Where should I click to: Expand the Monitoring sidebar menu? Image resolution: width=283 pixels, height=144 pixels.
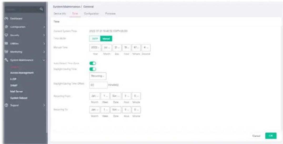click(44, 52)
